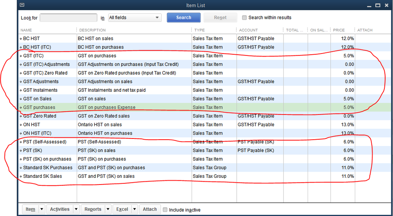This screenshot has width=393, height=216.
Task: Close the Item List window
Action: coord(386,5)
